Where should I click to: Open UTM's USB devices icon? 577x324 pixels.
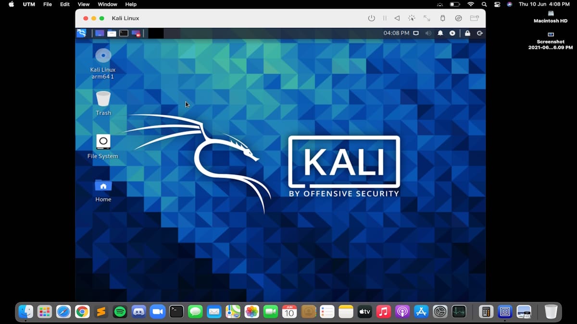pos(443,18)
